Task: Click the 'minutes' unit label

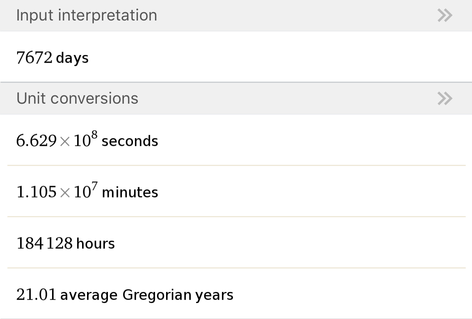Action: click(130, 193)
